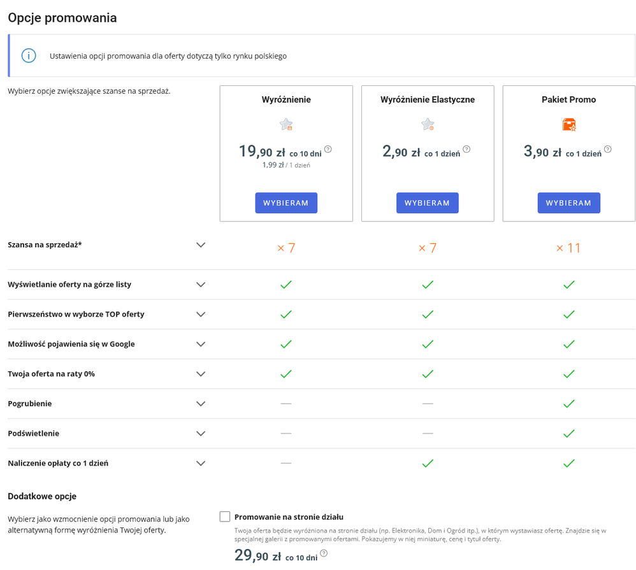The width and height of the screenshot is (636, 570).
Task: Click the orange Pakiet Promo package icon
Action: (x=569, y=124)
